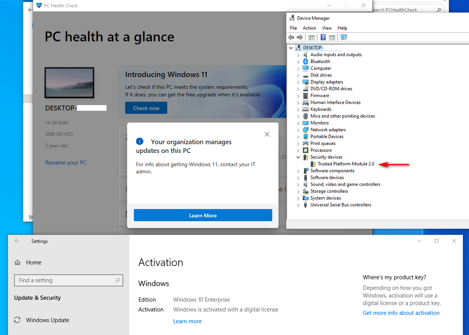This screenshot has width=469, height=335.
Task: Click the Universal Serial Bus controllers icon
Action: coord(305,205)
